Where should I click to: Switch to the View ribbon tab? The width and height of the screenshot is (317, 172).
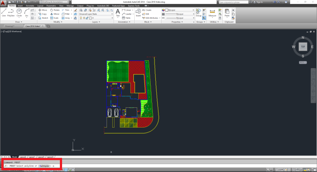(x=61, y=6)
